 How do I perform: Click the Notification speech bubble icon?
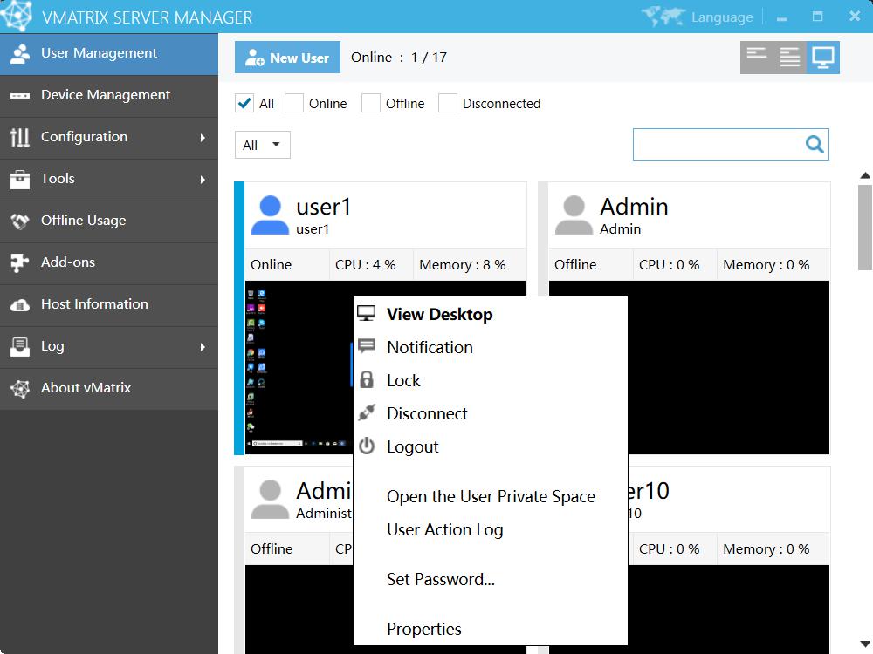(x=367, y=346)
